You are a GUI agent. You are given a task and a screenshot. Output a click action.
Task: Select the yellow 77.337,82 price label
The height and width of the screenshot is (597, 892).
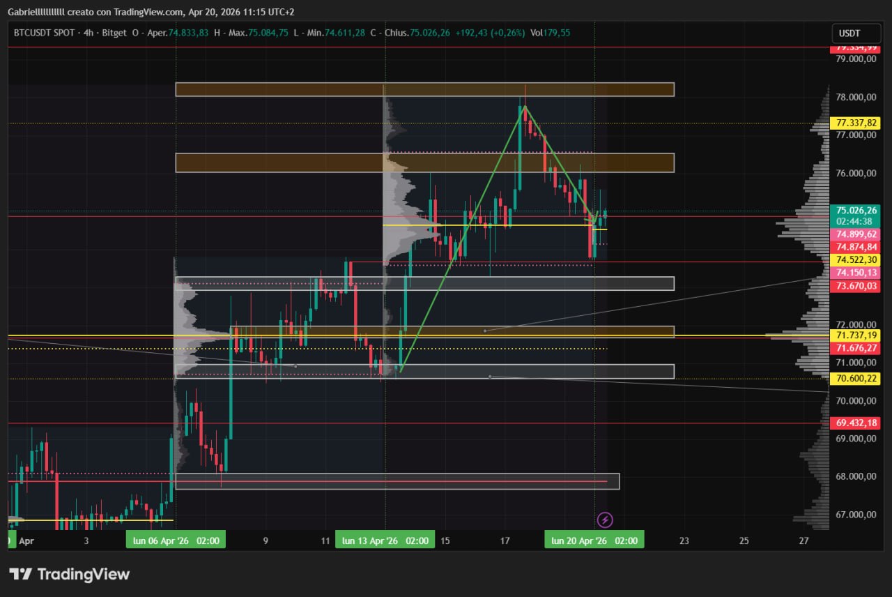pos(856,123)
